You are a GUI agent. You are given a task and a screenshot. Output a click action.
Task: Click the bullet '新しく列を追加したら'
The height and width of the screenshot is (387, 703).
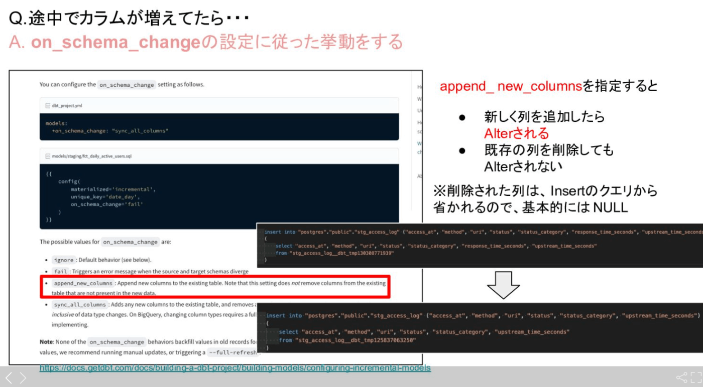[x=544, y=117]
